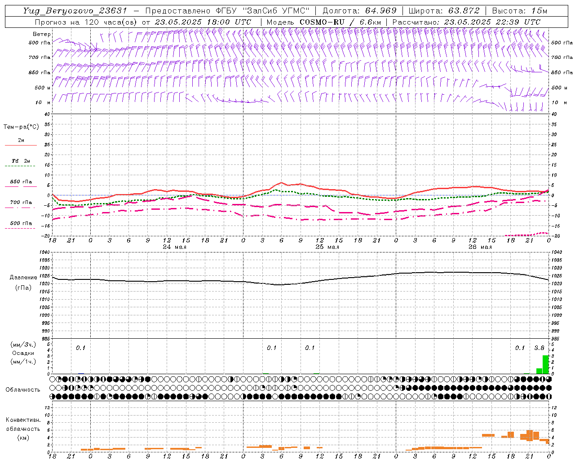Screen dimensions: 575x460
Task: Click the start time 23.05.2025 18:00 UTC
Action: point(203,22)
